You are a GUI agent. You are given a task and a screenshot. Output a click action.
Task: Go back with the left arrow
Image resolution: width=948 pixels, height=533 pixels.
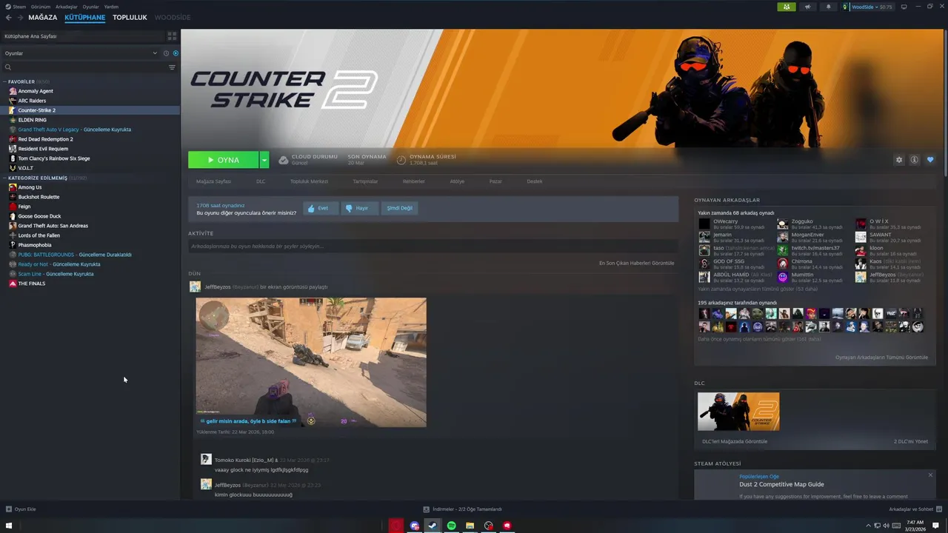pos(9,17)
